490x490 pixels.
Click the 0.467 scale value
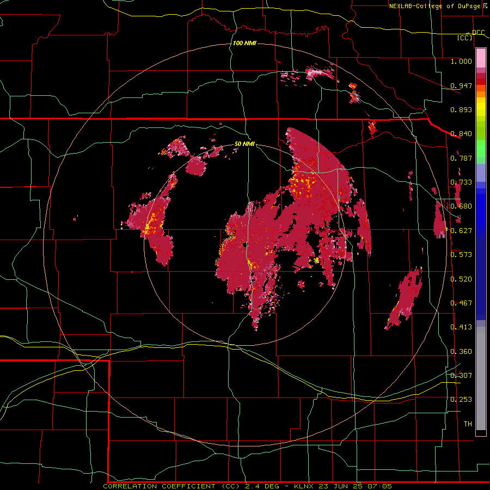point(461,303)
